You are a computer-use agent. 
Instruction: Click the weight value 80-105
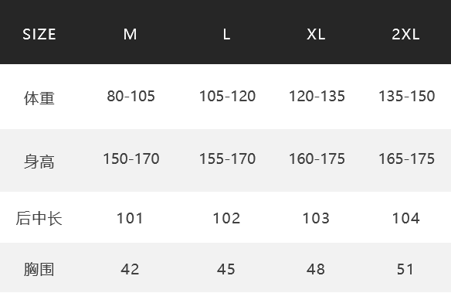click(131, 96)
